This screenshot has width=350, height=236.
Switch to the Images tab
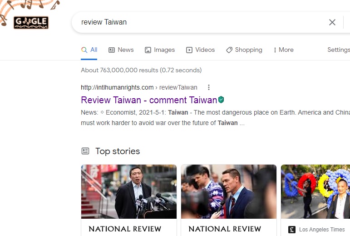159,50
